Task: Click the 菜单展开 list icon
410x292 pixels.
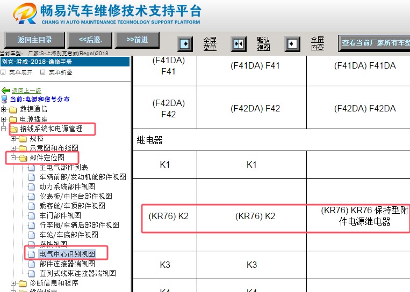Action: tap(3, 72)
